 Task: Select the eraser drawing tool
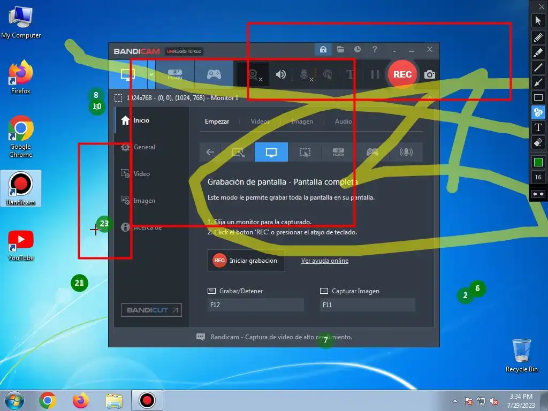pyautogui.click(x=538, y=142)
